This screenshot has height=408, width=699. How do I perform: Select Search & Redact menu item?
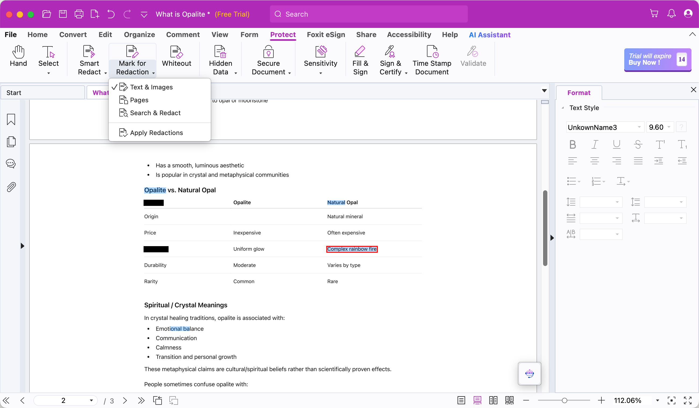click(159, 113)
